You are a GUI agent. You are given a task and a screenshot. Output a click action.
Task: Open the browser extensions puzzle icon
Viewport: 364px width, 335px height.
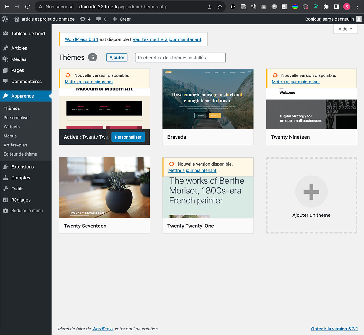point(326,7)
